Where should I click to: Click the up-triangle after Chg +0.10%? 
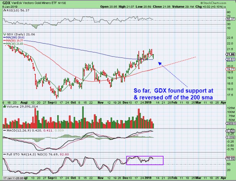(x=225, y=7)
